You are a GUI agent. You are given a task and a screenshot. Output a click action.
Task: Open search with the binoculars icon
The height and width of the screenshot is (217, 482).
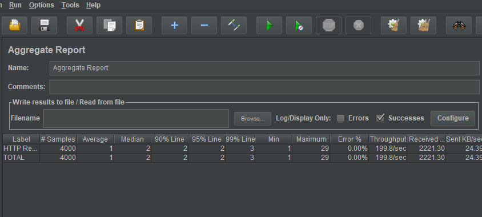pos(459,25)
